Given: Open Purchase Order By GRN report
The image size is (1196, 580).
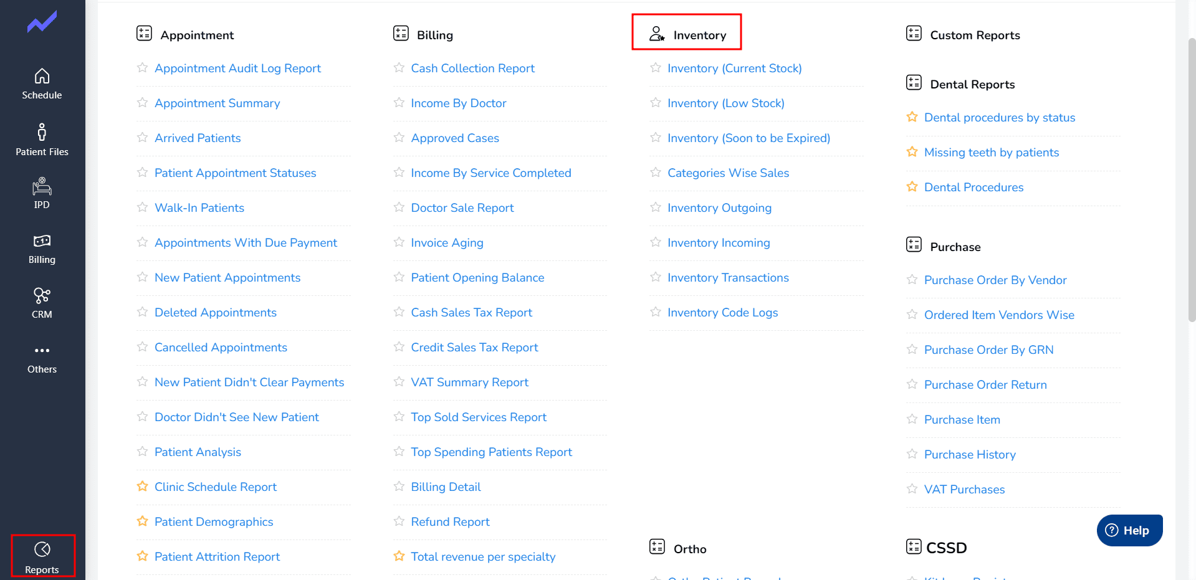Looking at the screenshot, I should tap(988, 349).
